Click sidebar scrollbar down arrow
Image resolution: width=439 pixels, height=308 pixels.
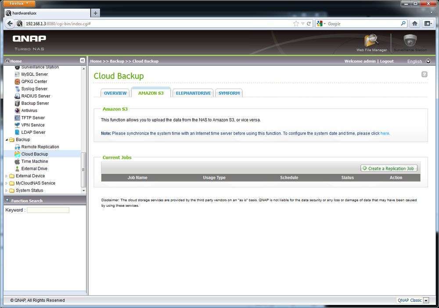click(x=83, y=190)
